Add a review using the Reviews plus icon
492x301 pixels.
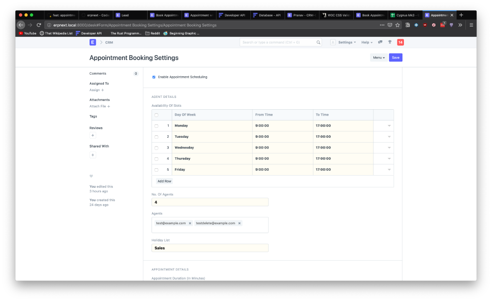(x=92, y=135)
